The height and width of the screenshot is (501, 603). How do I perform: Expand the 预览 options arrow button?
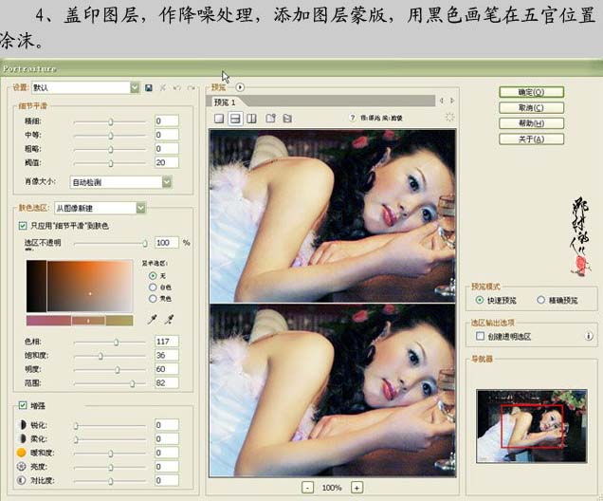pos(240,87)
